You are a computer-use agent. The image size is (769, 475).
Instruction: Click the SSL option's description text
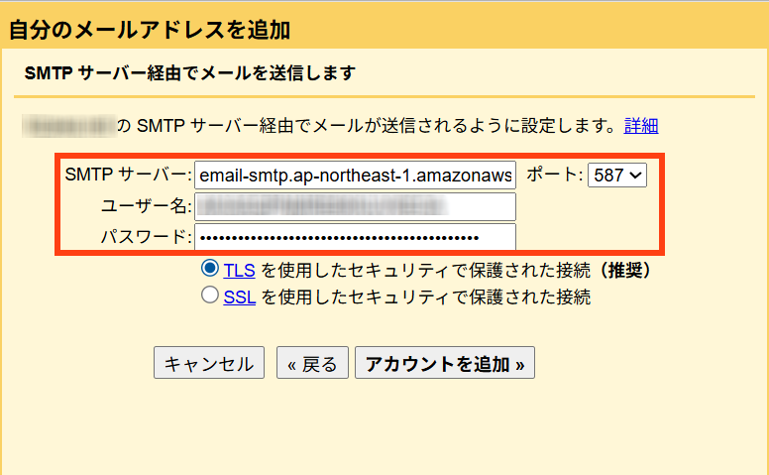pos(425,297)
